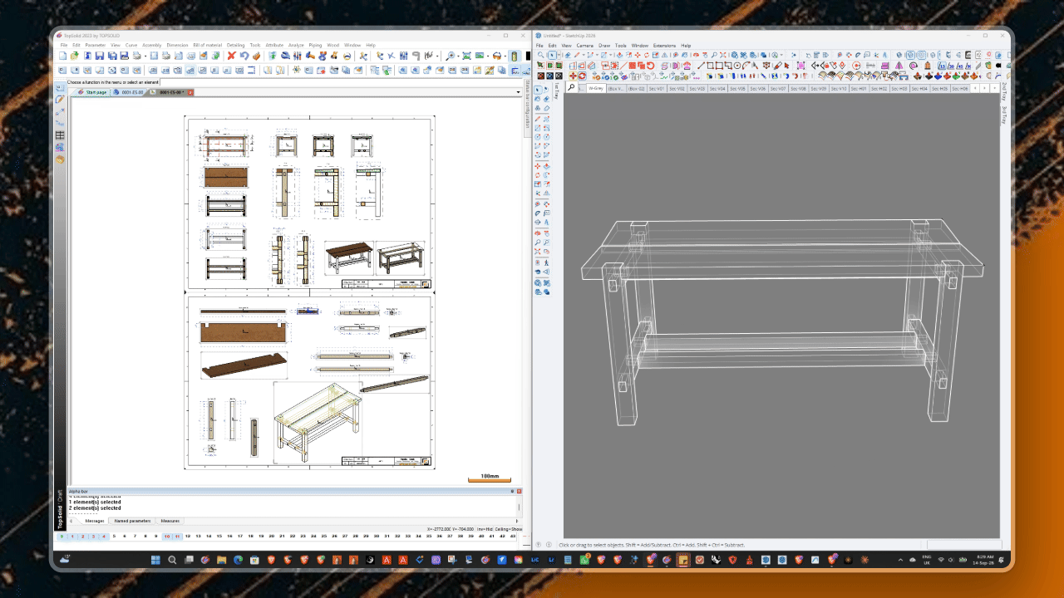Image resolution: width=1064 pixels, height=598 pixels.
Task: Open Task View from the taskbar
Action: tap(190, 561)
